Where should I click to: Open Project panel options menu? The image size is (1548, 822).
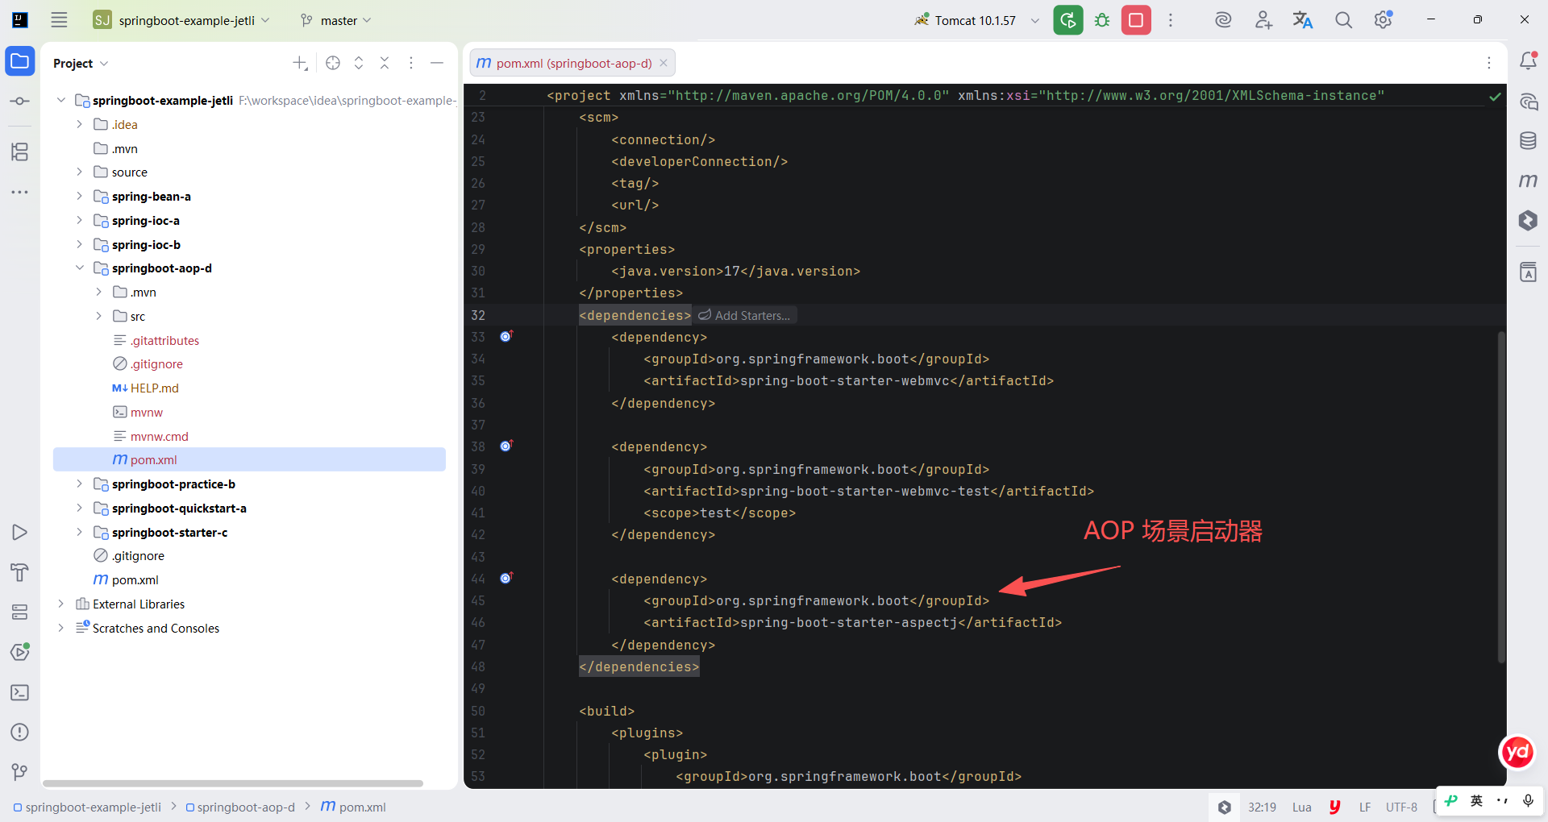[411, 63]
